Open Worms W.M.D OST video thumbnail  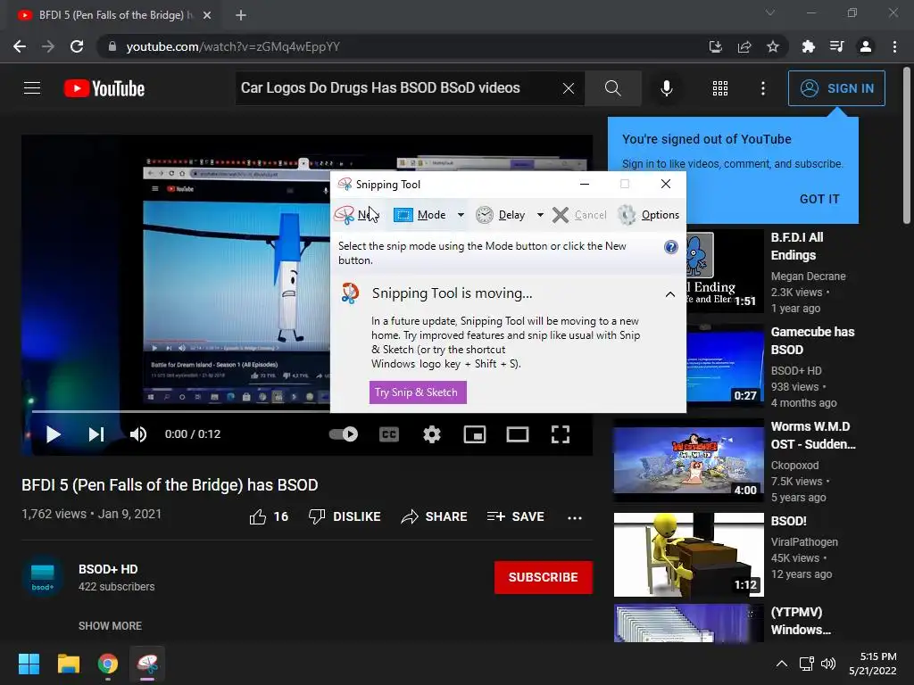click(x=688, y=460)
